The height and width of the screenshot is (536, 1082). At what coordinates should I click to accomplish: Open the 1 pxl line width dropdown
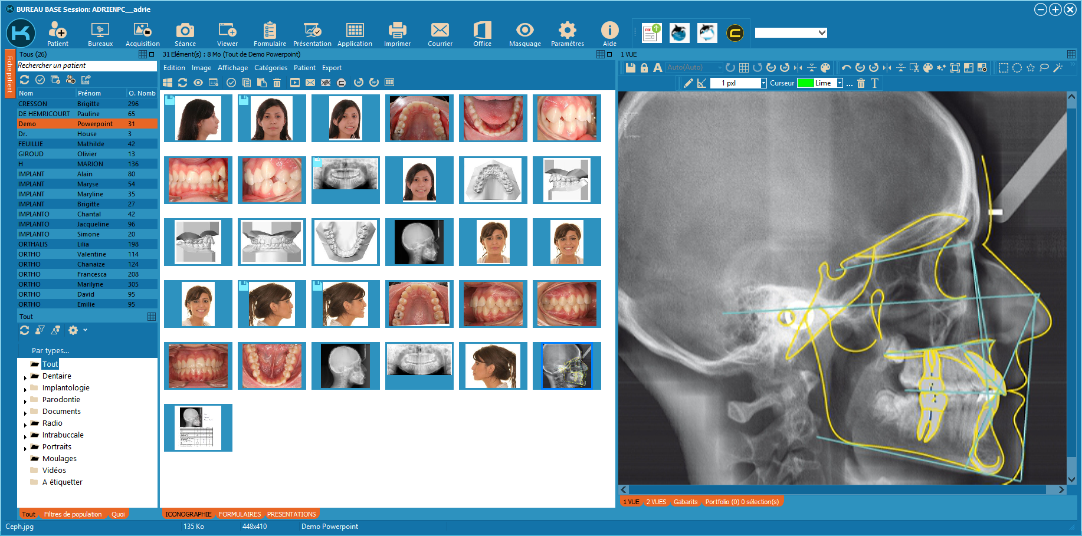point(763,83)
